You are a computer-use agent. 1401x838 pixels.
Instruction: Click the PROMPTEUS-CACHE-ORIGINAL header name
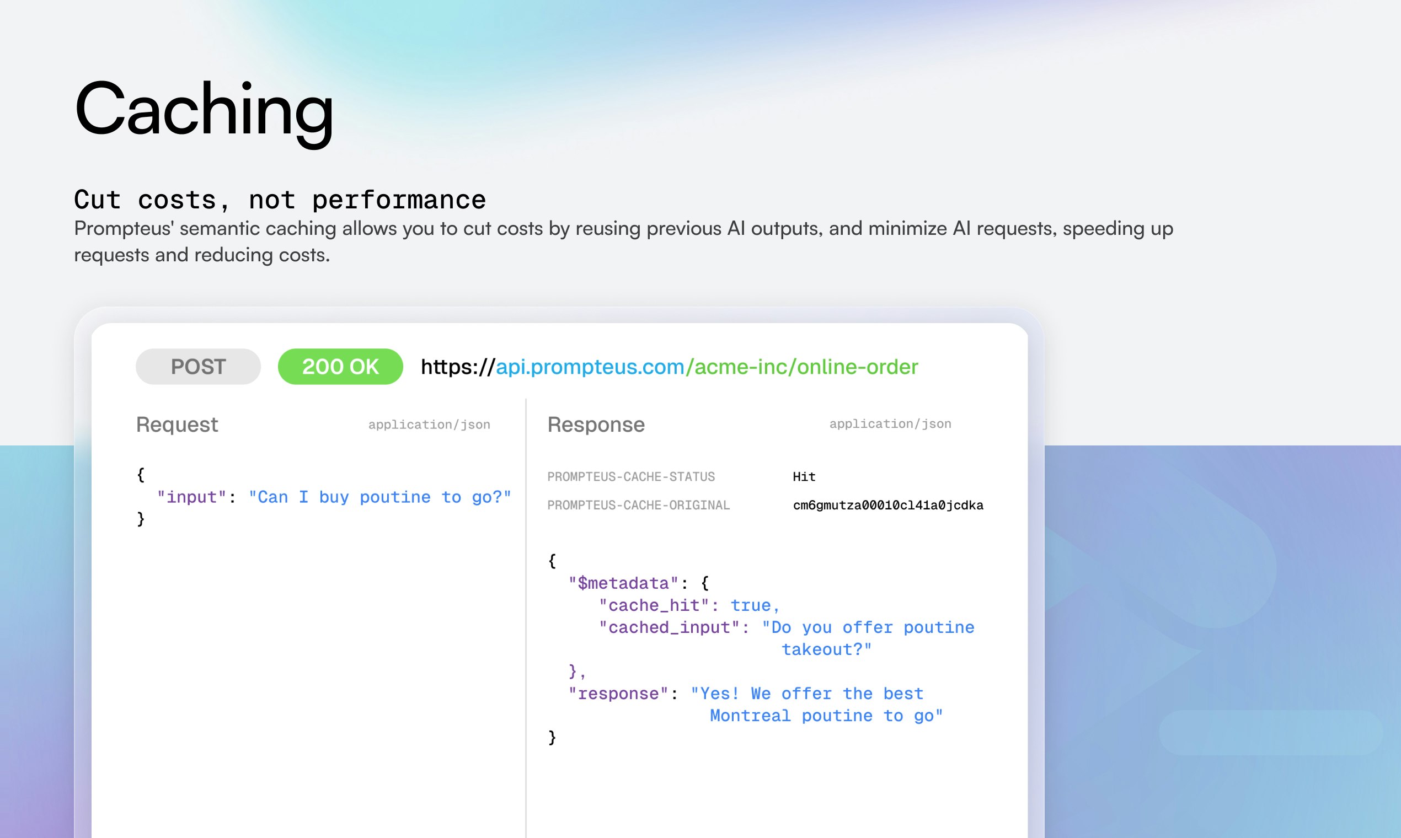(638, 505)
